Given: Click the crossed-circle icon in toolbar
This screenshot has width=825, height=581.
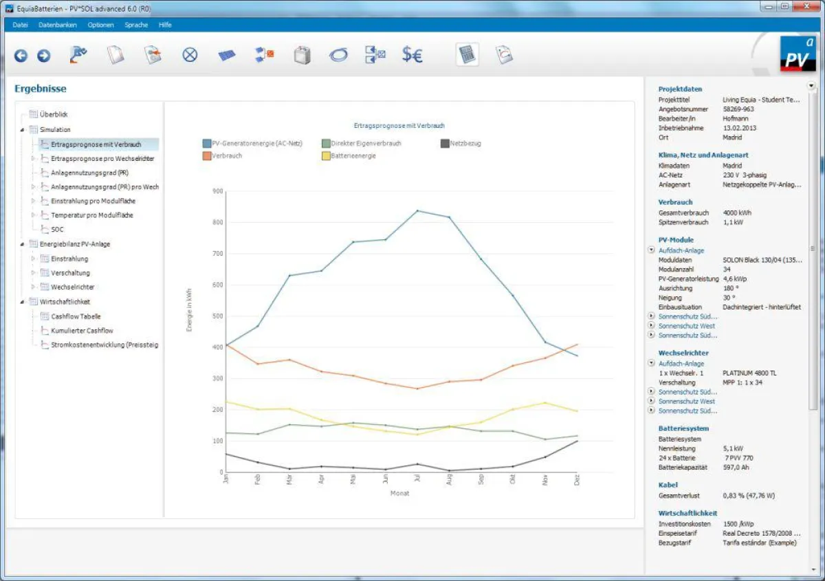Looking at the screenshot, I should (x=190, y=55).
